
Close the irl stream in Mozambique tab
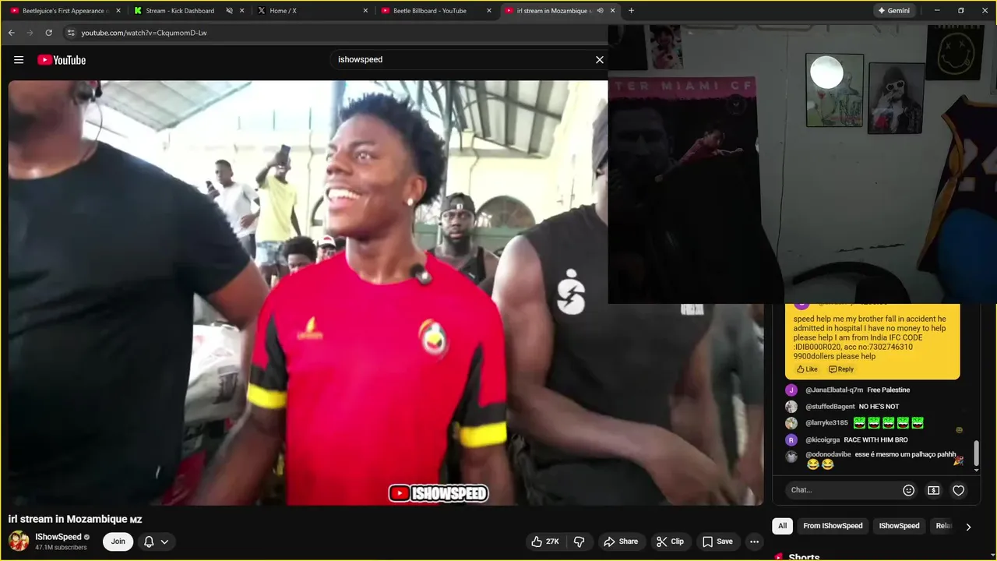tap(613, 11)
